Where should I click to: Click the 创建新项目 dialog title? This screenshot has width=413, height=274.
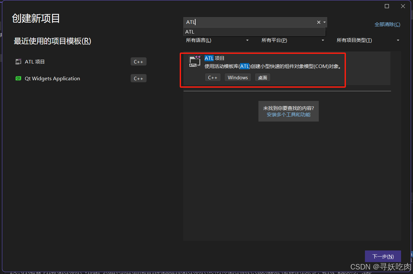coord(36,18)
